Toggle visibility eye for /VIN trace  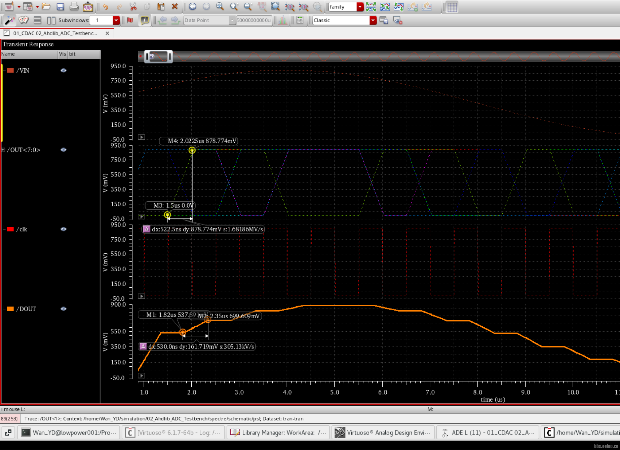63,70
